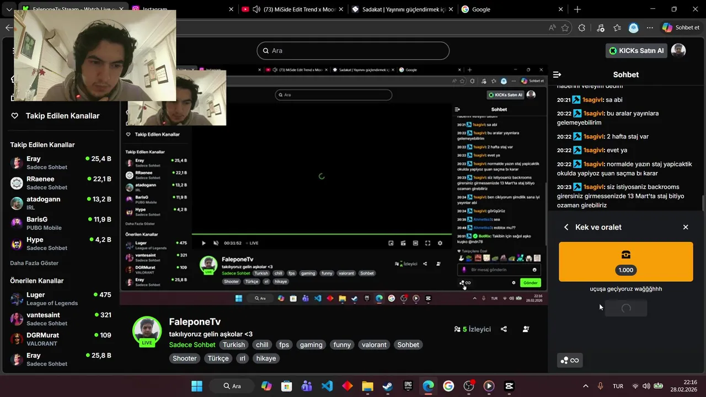Open Visual Studio Code from the taskbar
The width and height of the screenshot is (706, 397).
[327, 386]
